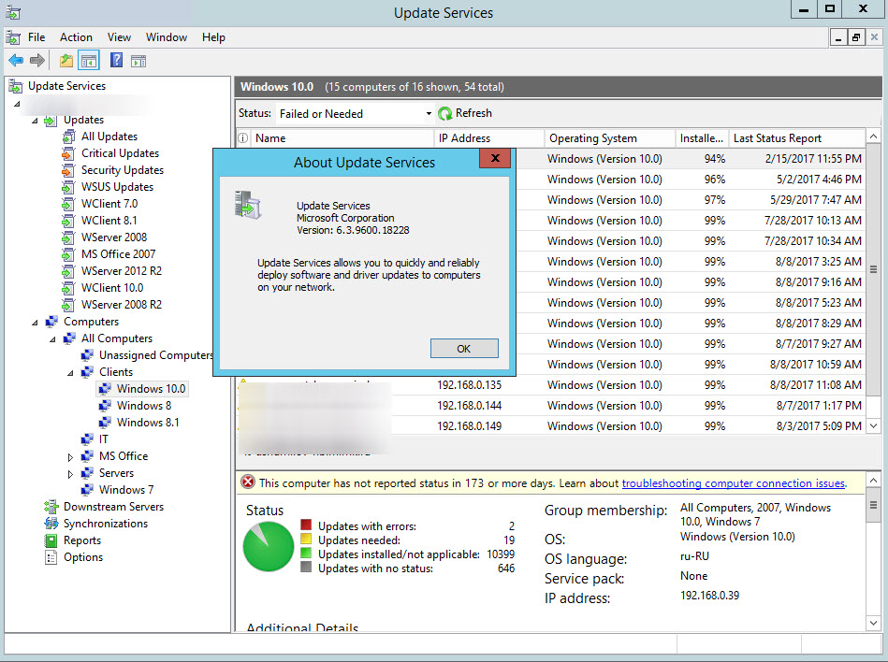
Task: Click the Refresh button label
Action: click(473, 113)
